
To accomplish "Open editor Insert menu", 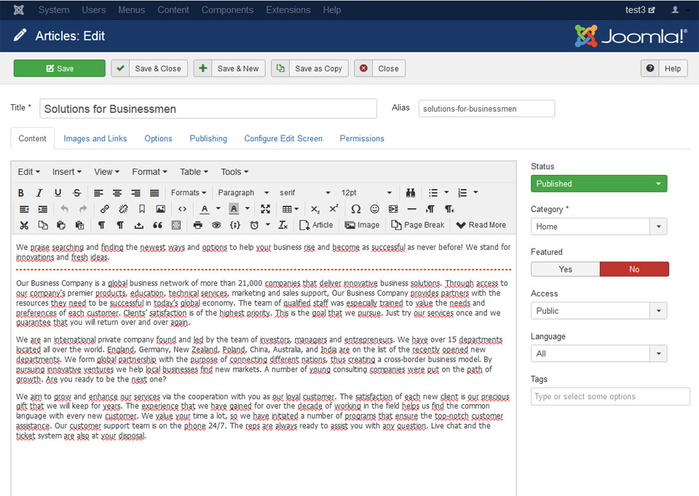I will pos(66,172).
